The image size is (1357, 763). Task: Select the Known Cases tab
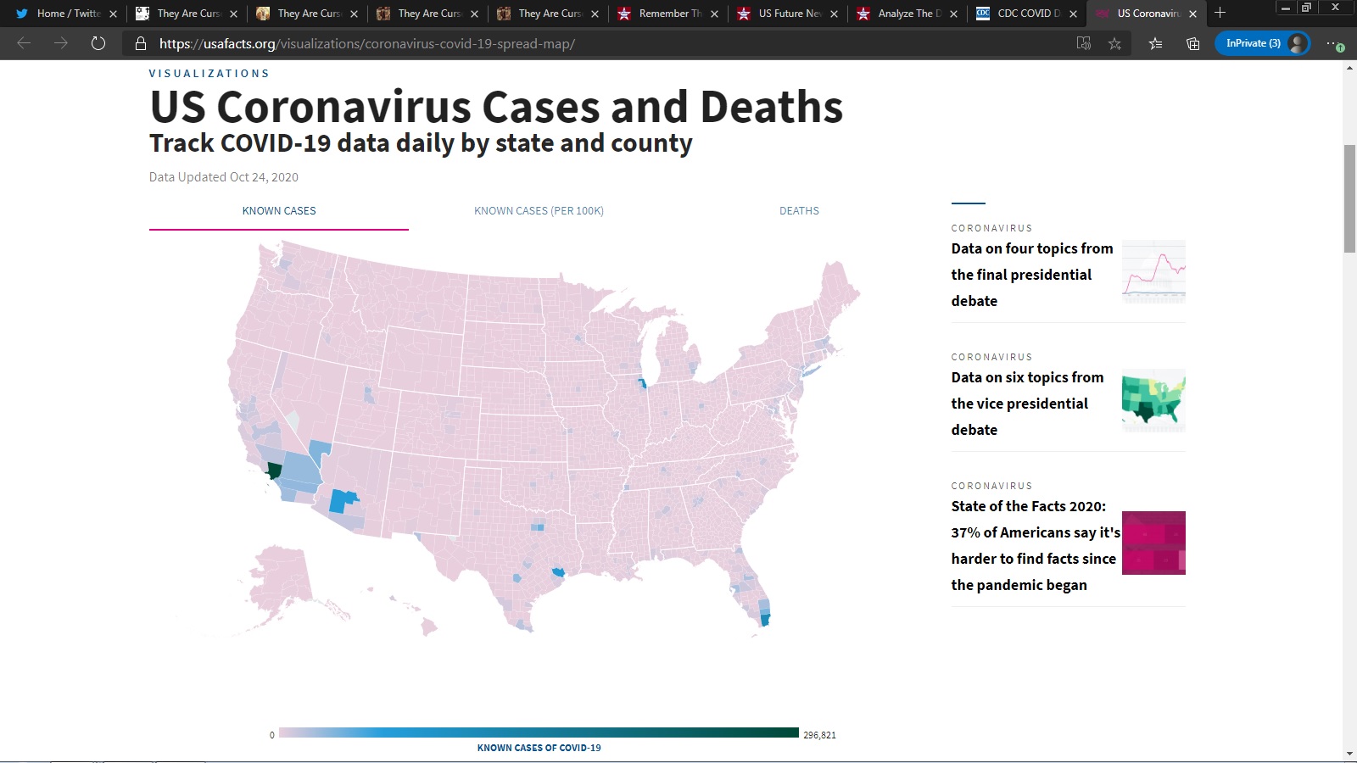(279, 211)
